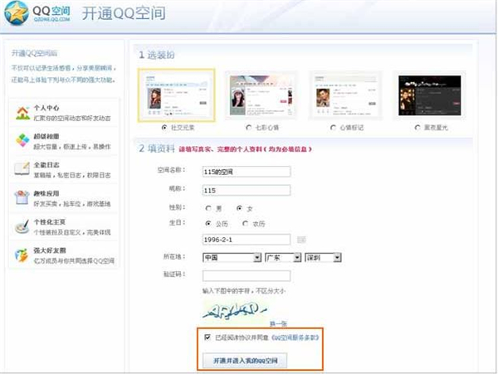The image size is (498, 374).
Task: Open the calendar picker beside birthday field
Action: (x=301, y=240)
